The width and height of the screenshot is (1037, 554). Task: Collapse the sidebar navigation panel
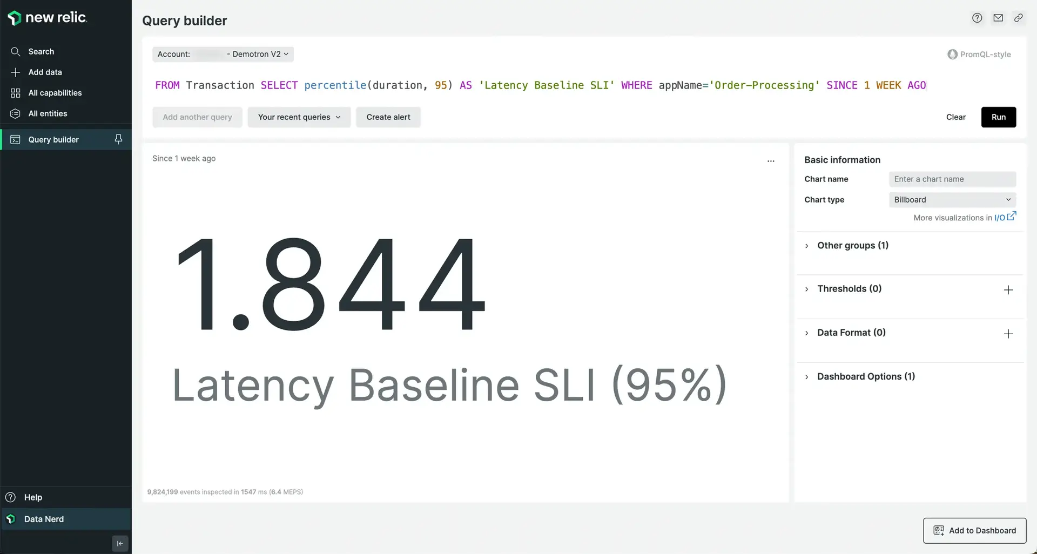120,543
